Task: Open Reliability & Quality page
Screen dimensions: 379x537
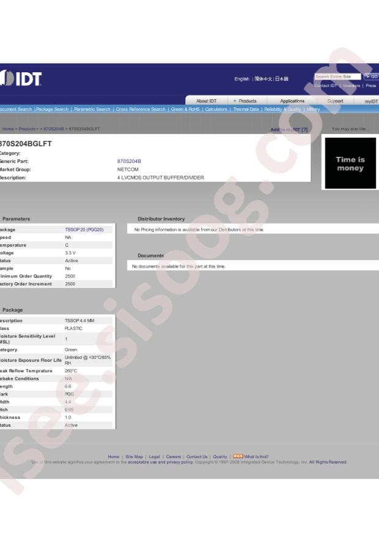Action: point(282,109)
